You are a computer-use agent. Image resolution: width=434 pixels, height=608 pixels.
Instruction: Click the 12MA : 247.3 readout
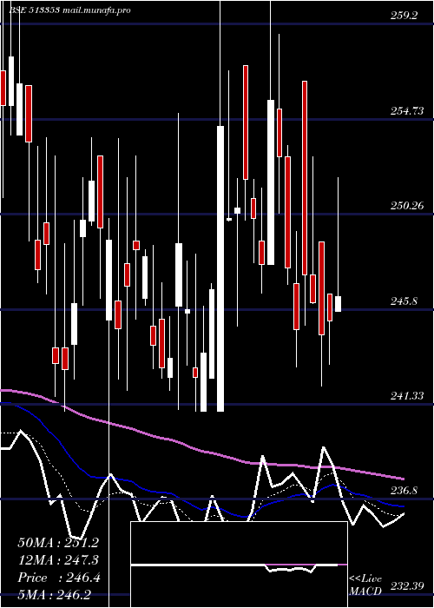58,560
